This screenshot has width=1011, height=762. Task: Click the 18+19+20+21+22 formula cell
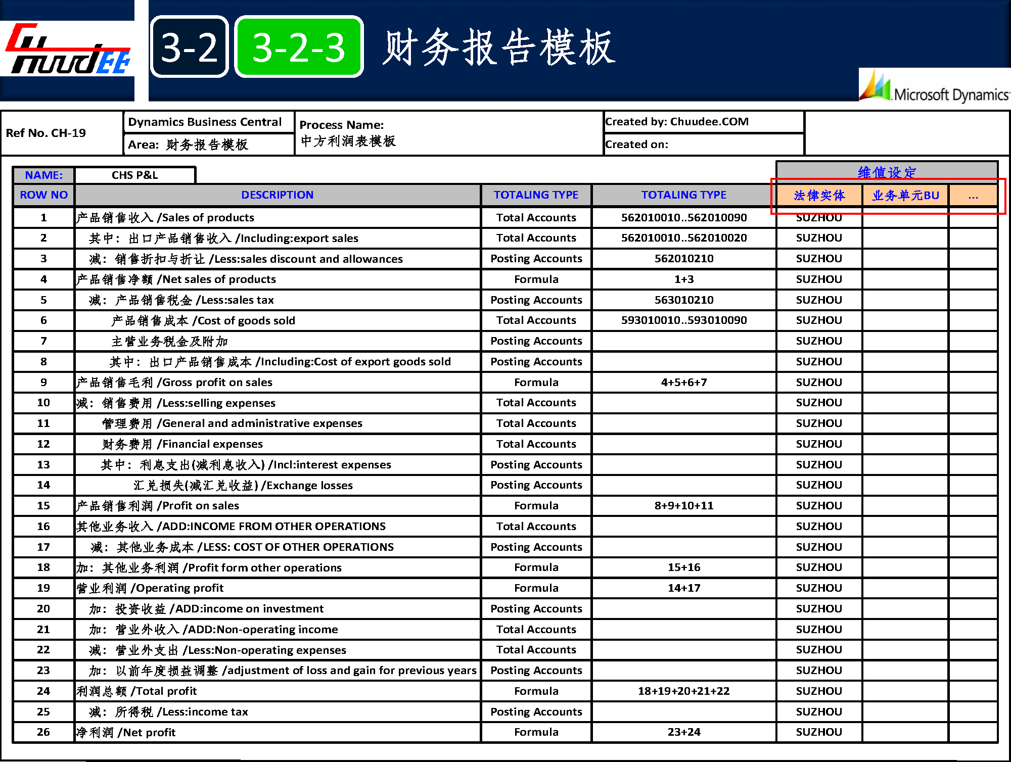click(x=683, y=691)
